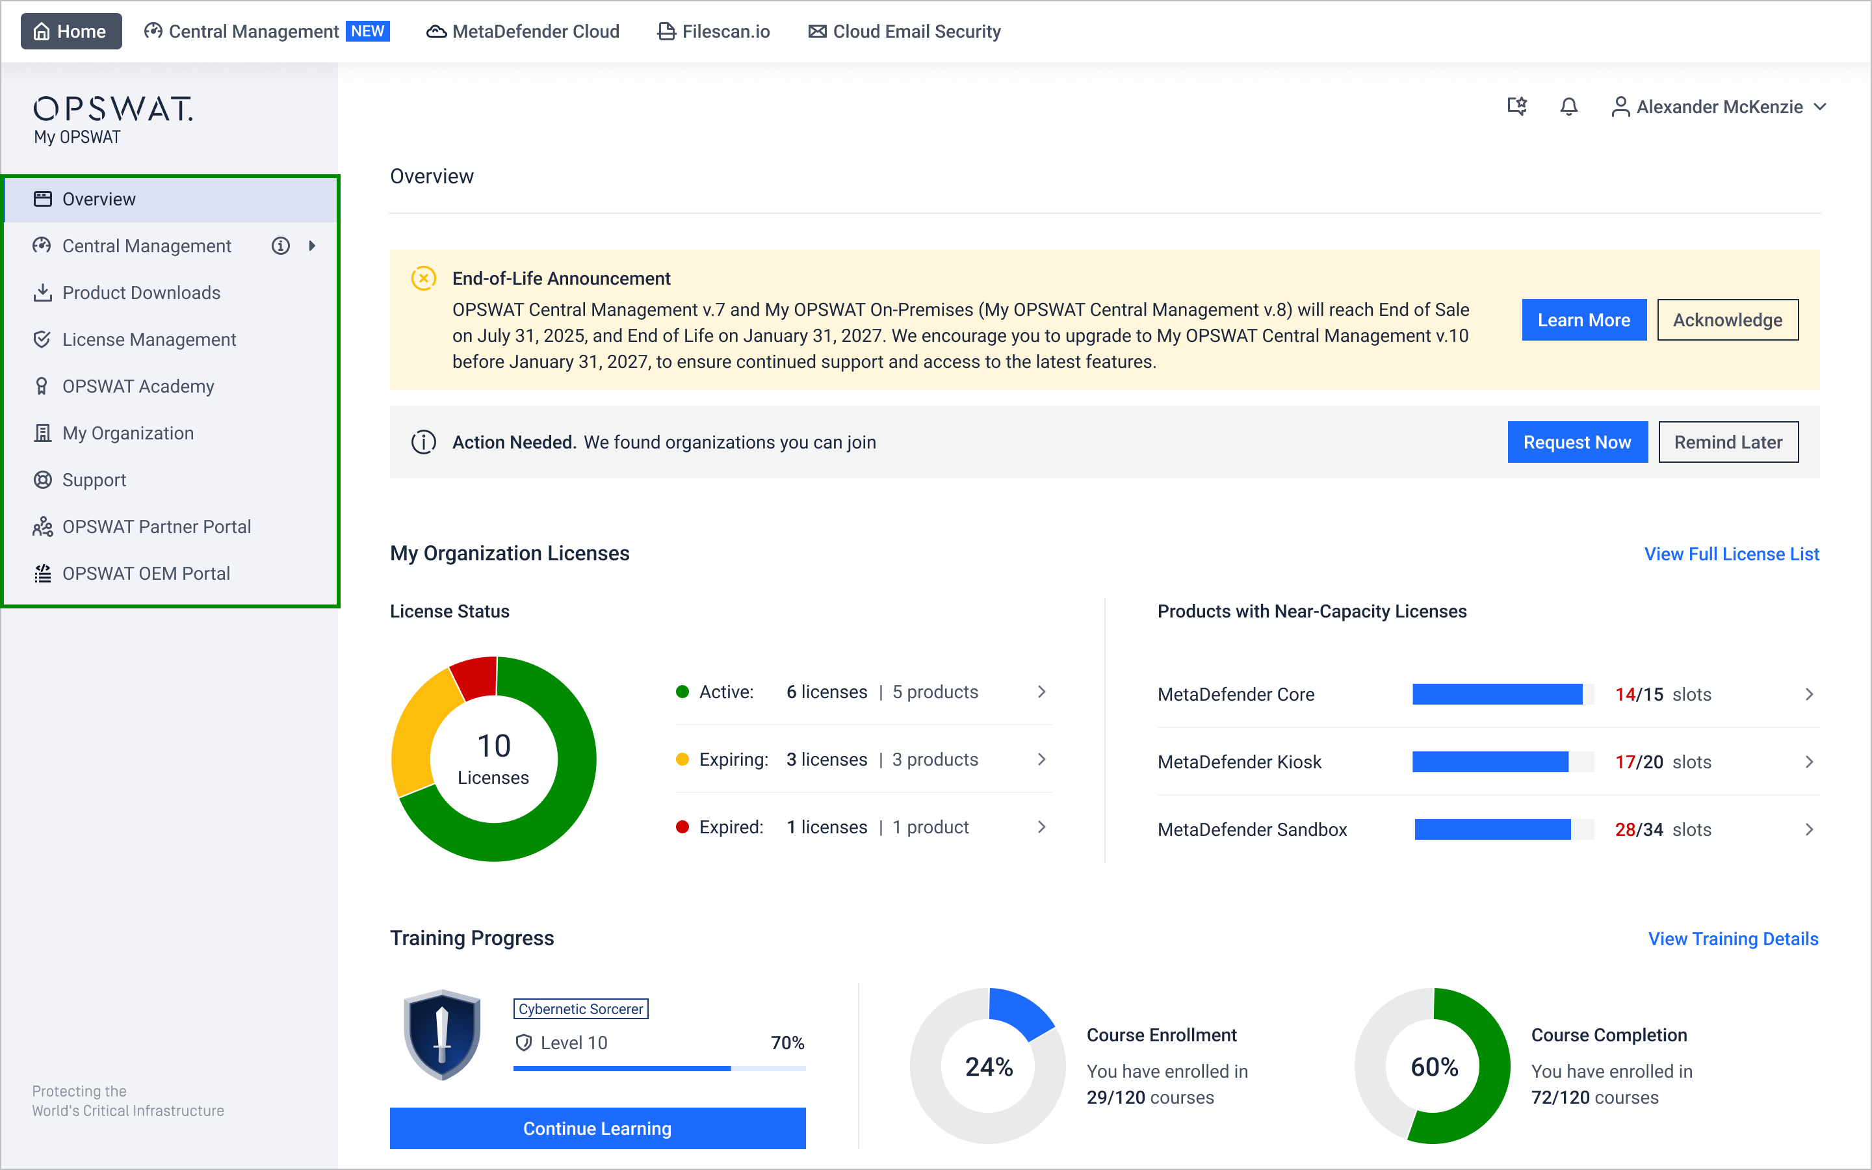The height and width of the screenshot is (1170, 1872).
Task: Click the Cybernetic Sorcerer badge label
Action: point(580,1009)
